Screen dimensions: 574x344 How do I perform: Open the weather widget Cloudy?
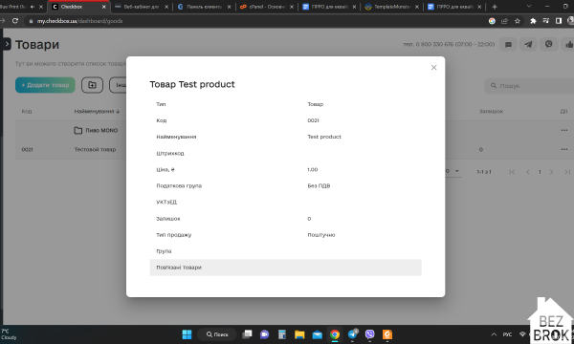coord(9,334)
